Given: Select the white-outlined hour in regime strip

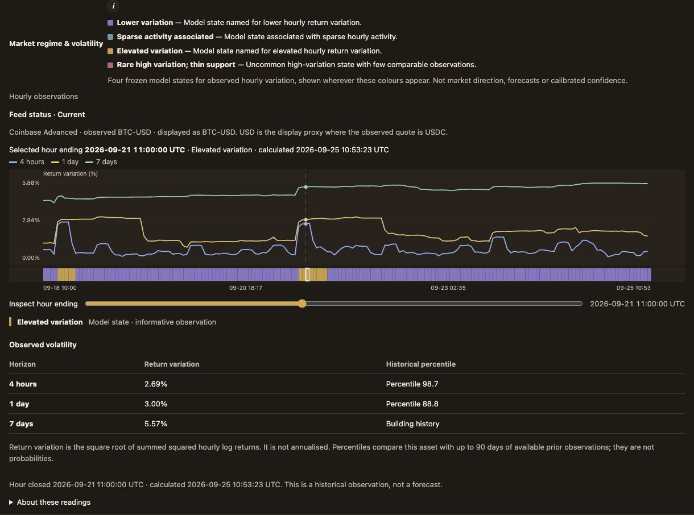Looking at the screenshot, I should [x=307, y=275].
